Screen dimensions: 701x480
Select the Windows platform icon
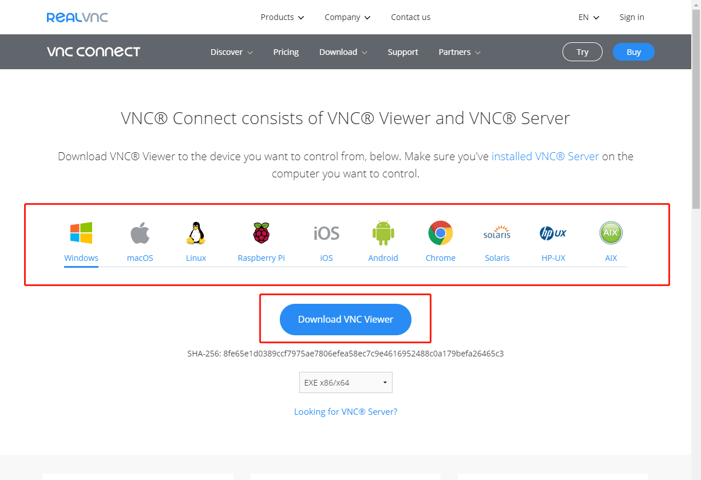[x=81, y=232]
